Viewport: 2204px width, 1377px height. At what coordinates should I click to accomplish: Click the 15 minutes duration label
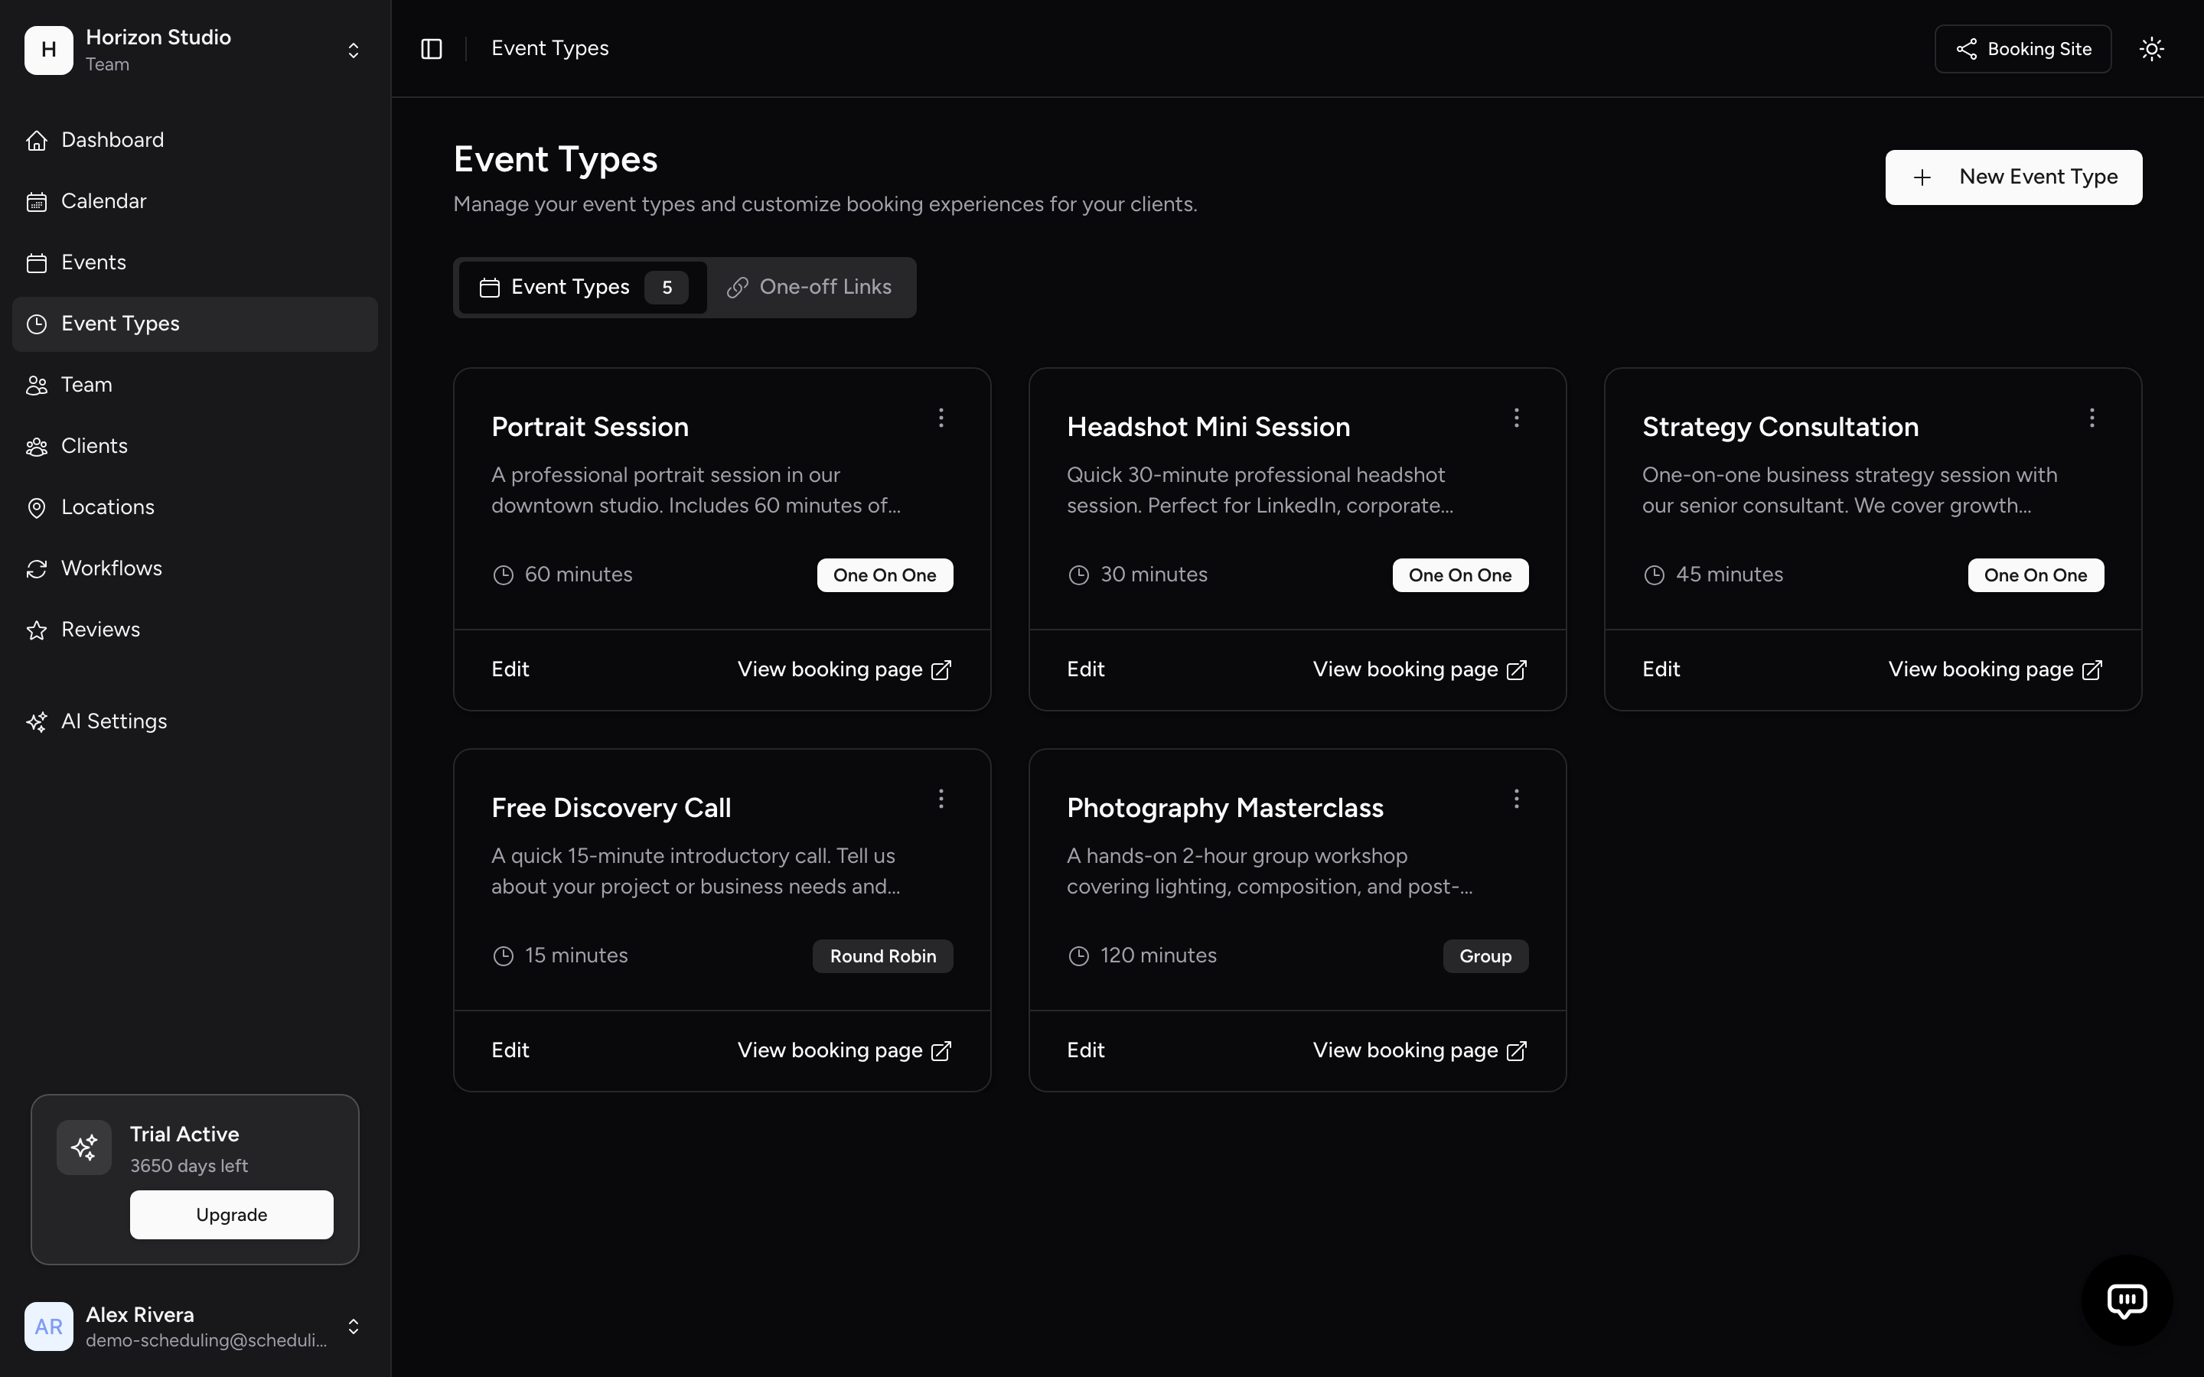click(x=576, y=955)
